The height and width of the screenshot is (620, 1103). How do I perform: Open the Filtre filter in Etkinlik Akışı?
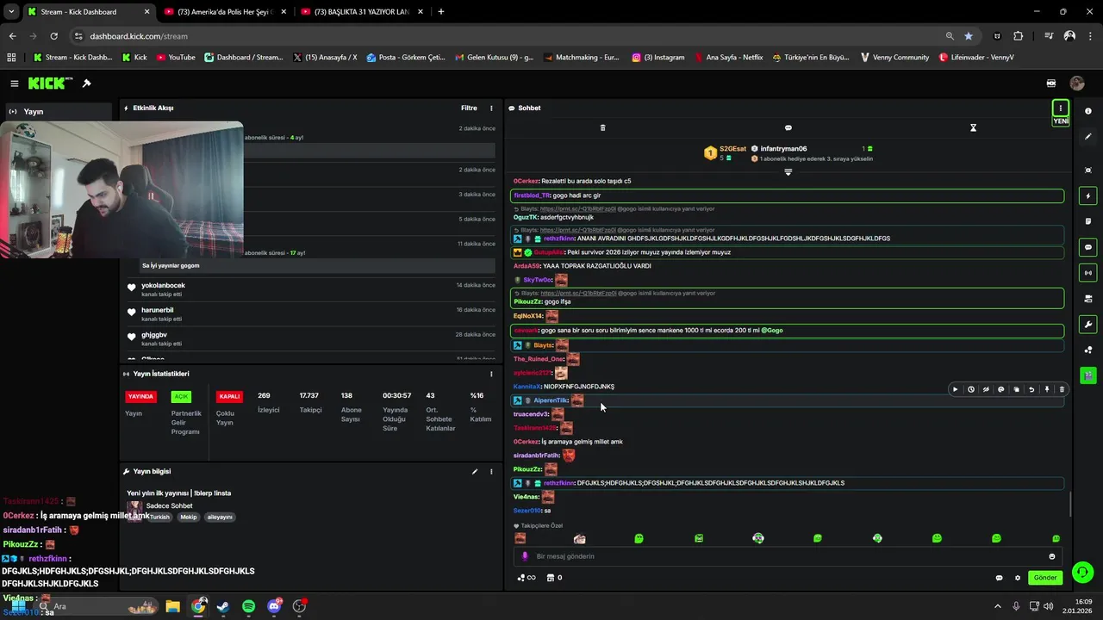point(469,108)
